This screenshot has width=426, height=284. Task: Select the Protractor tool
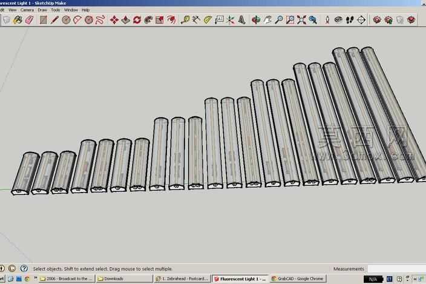[x=208, y=20]
